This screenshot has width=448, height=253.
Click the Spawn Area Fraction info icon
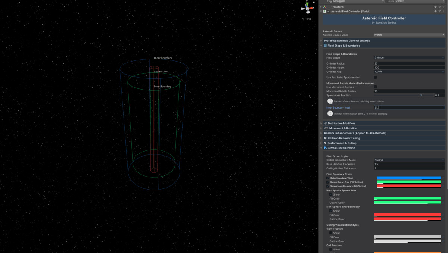click(x=330, y=101)
